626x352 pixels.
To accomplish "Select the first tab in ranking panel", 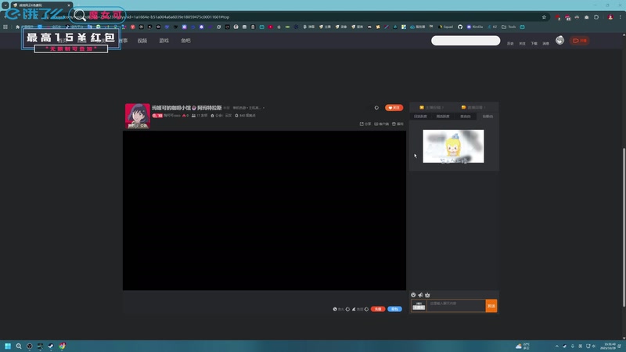I will [420, 117].
